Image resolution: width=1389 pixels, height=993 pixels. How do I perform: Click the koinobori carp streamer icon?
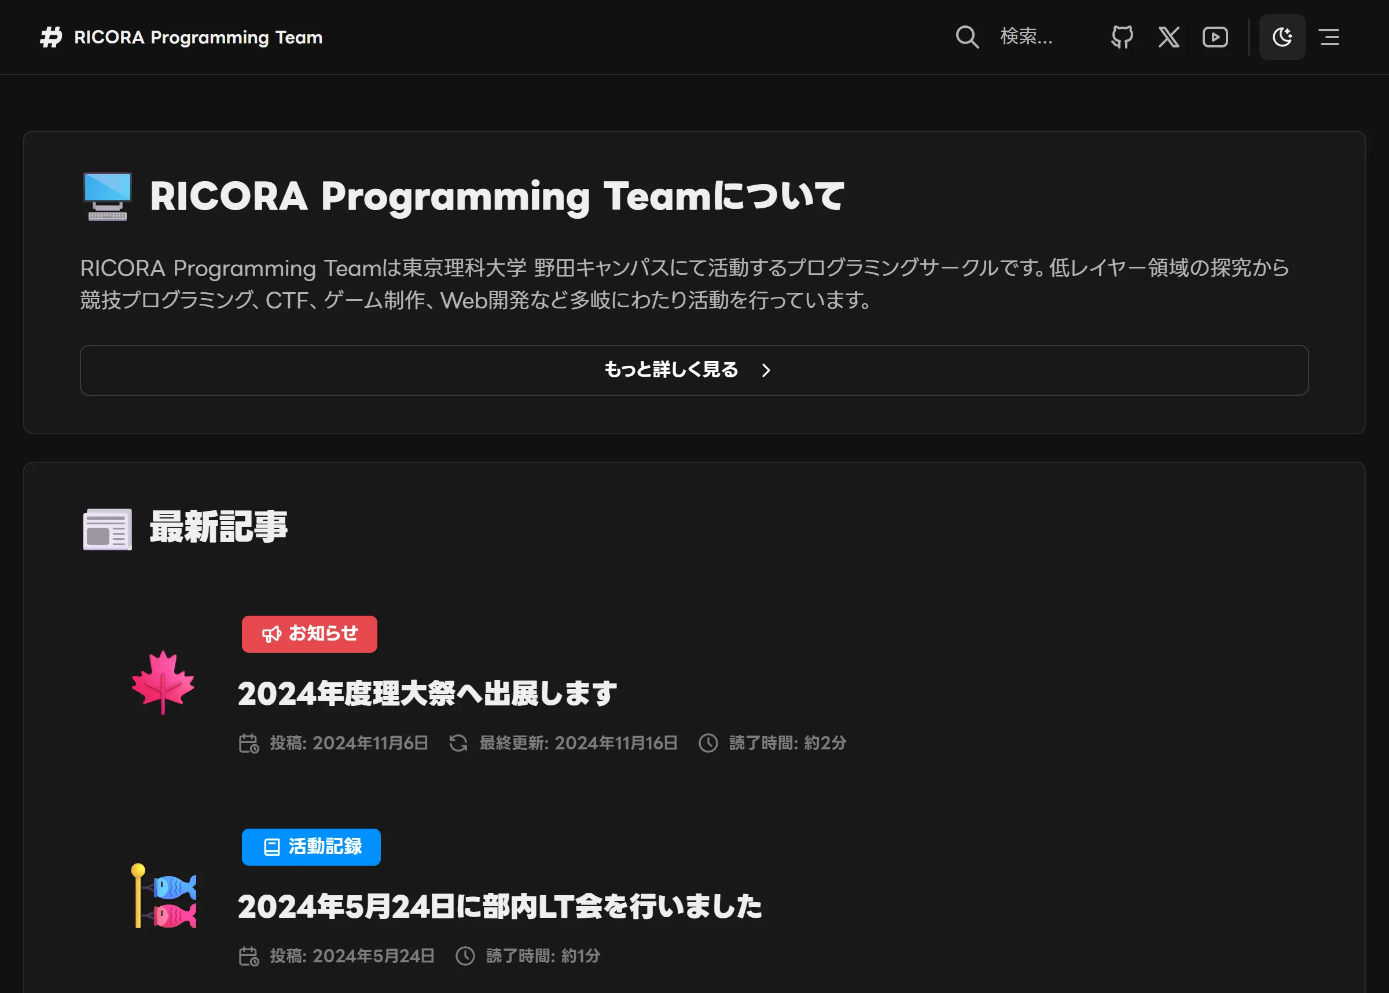click(x=164, y=896)
